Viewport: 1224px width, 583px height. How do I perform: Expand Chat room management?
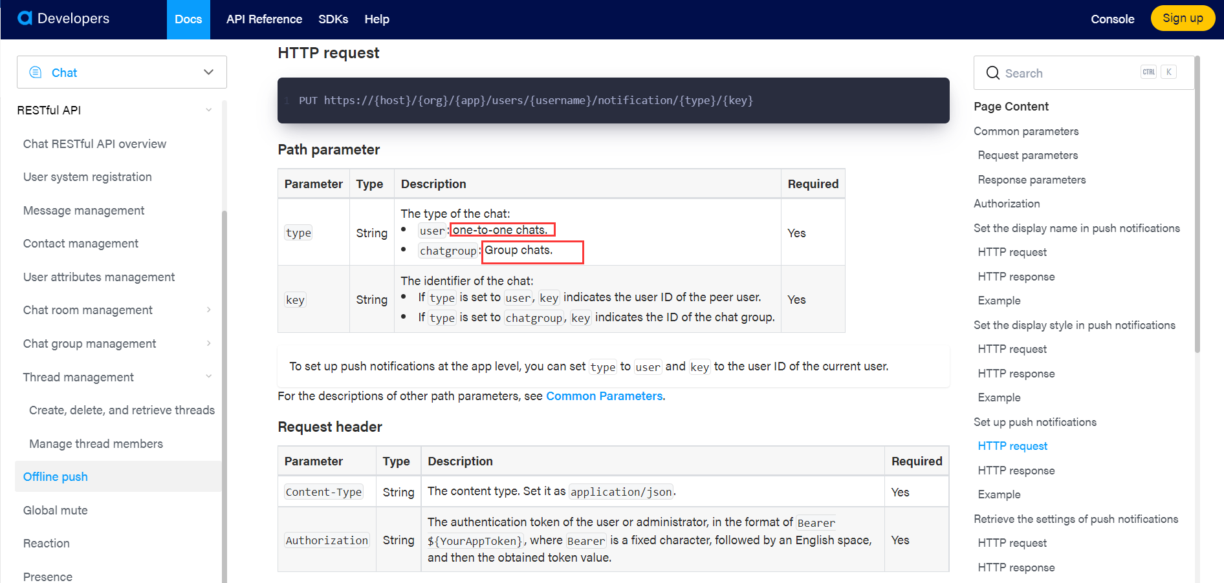click(x=208, y=310)
